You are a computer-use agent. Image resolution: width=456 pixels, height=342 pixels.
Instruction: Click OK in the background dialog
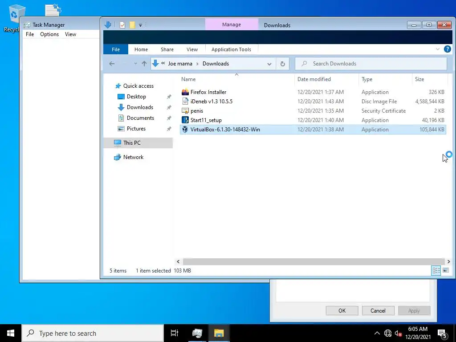tap(342, 310)
